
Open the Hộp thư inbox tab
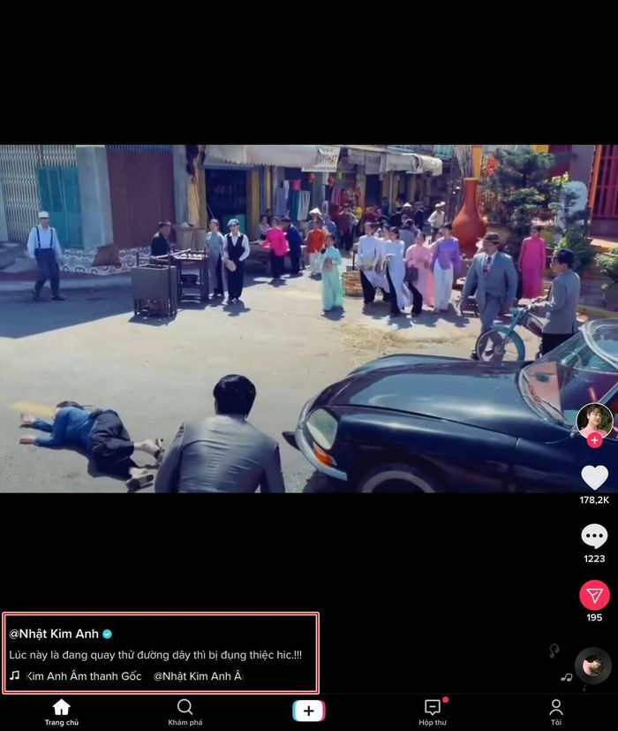pos(433,712)
